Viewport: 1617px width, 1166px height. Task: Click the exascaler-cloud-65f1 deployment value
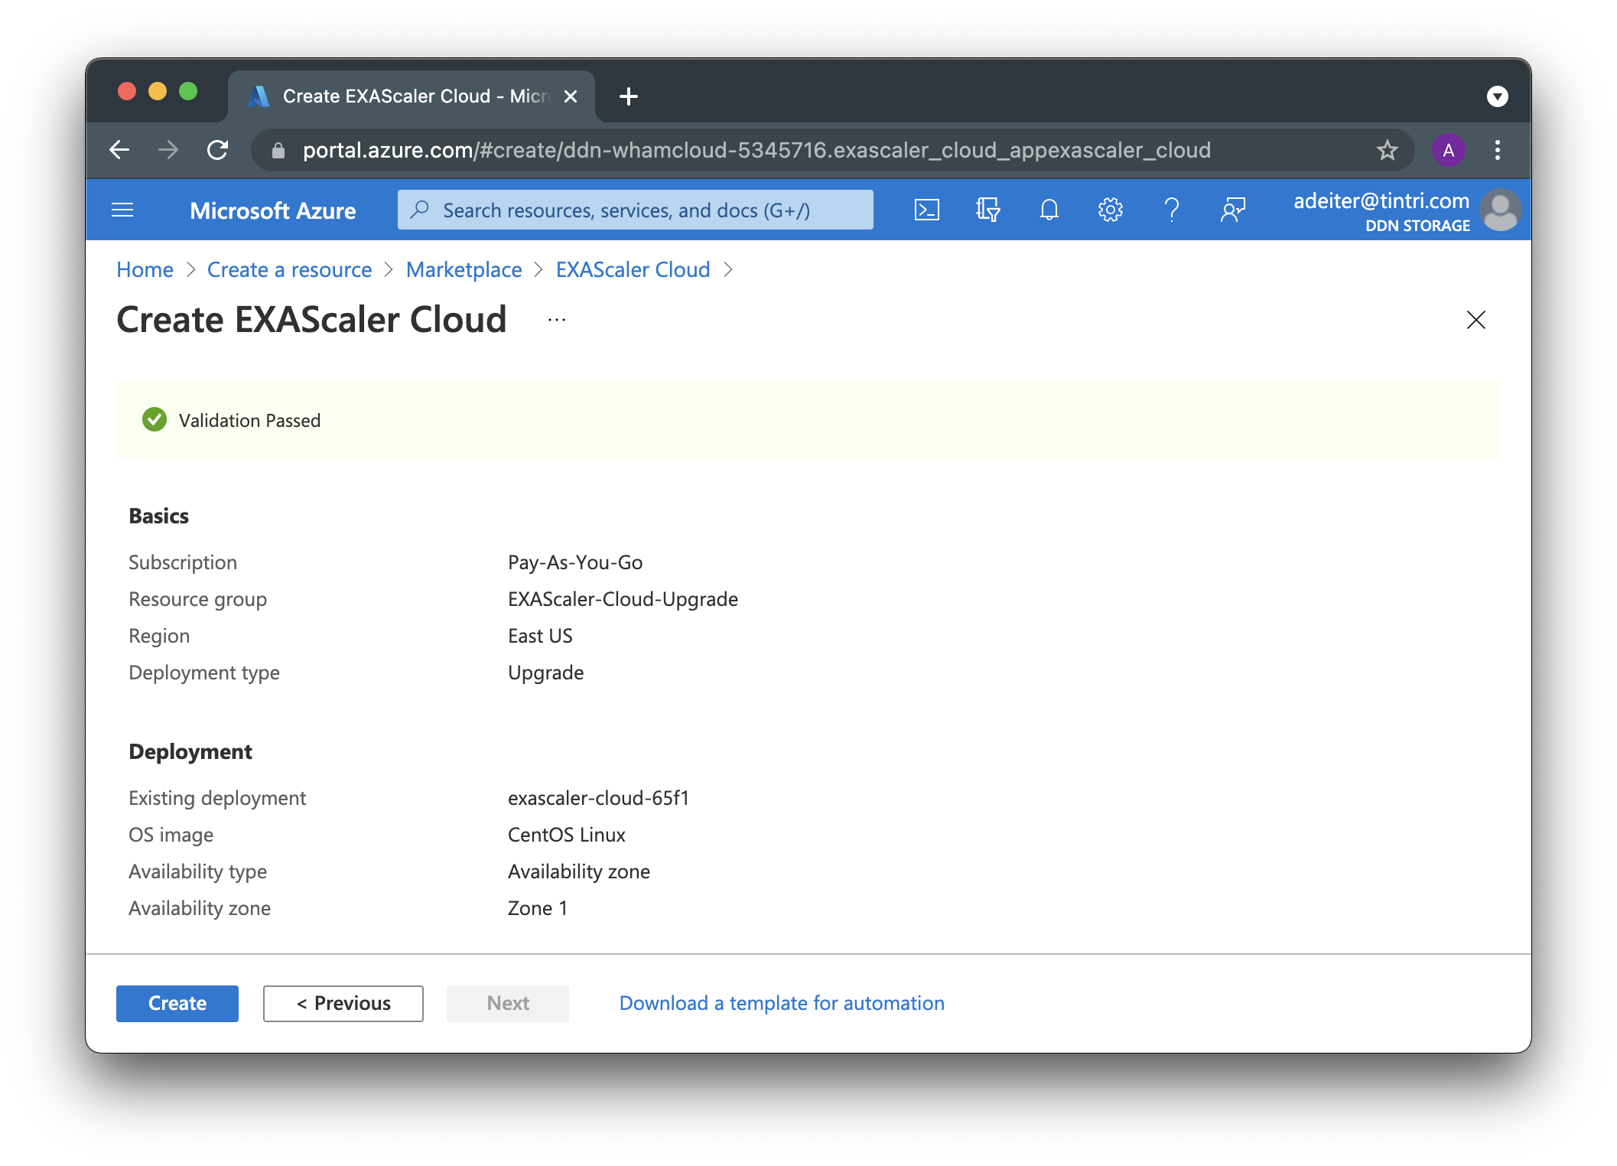click(x=598, y=798)
